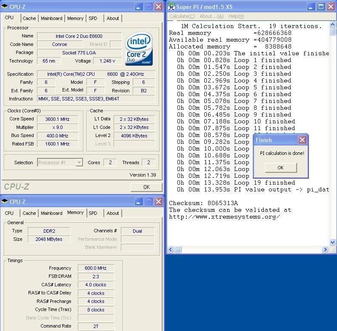Viewport: 337px width, 331px height.
Task: Click Super PI scroll up arrow
Action: point(332,25)
